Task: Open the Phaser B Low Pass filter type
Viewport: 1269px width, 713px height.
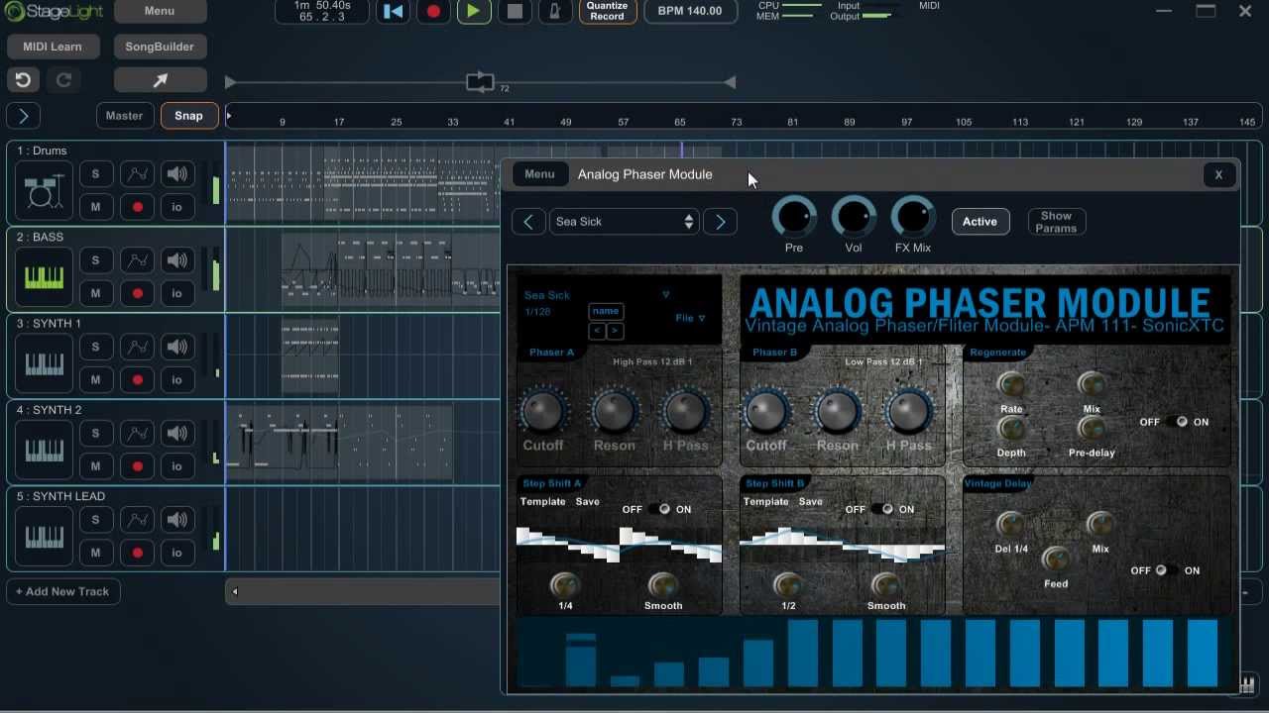Action: 883,361
